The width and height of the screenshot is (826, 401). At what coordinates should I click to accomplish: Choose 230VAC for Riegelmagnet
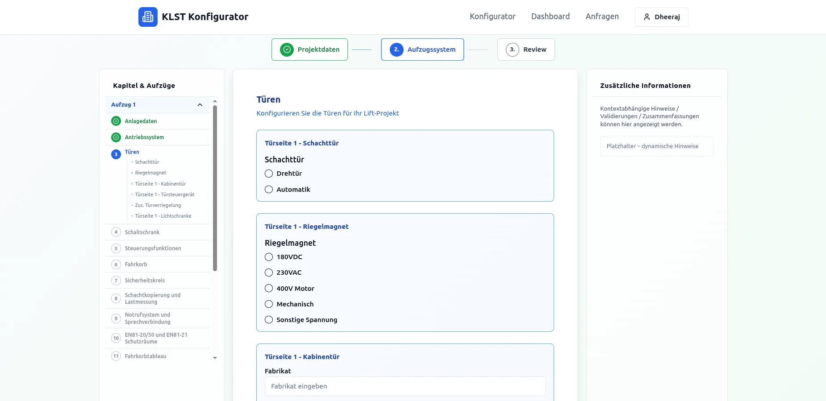(269, 273)
